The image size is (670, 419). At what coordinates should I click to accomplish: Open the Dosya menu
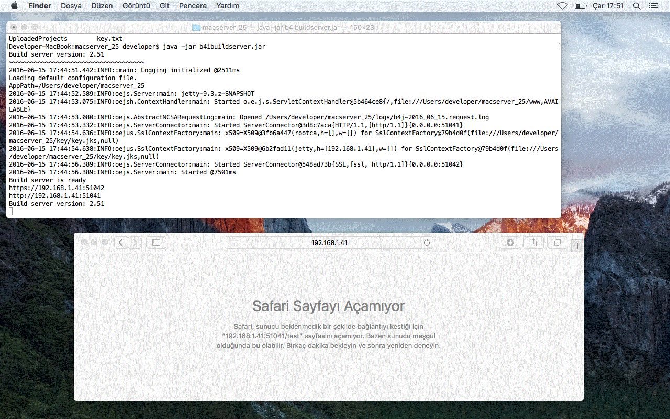(x=71, y=6)
